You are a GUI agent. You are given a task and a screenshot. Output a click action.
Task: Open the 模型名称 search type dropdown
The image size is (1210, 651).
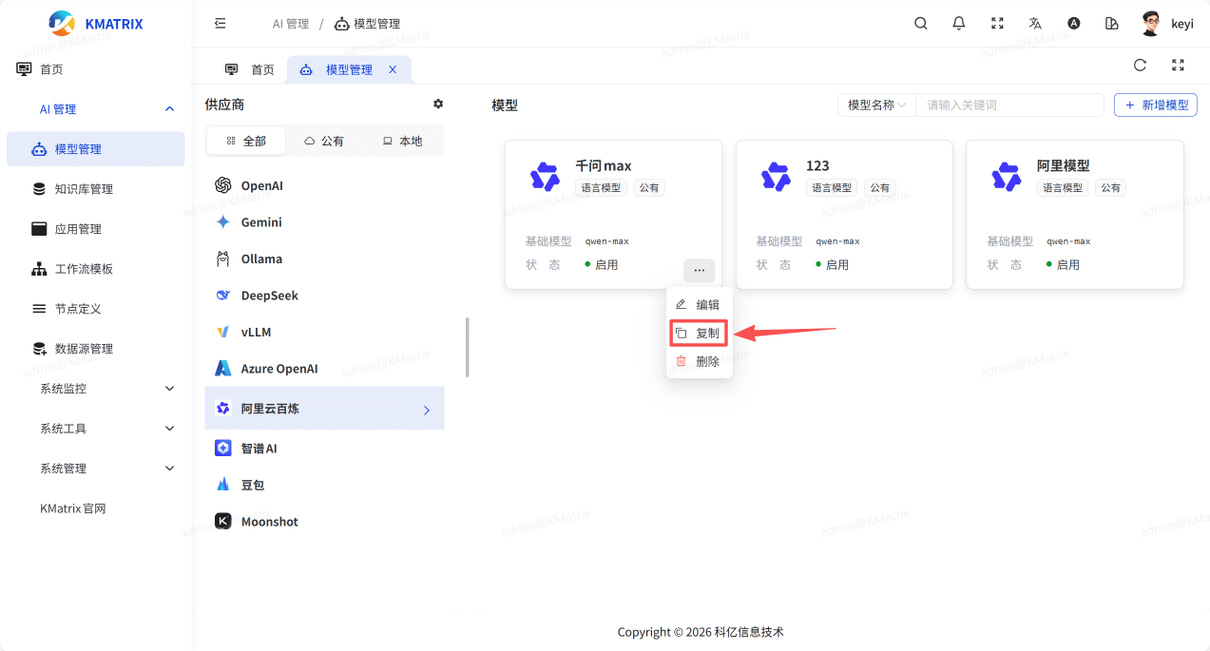click(876, 105)
